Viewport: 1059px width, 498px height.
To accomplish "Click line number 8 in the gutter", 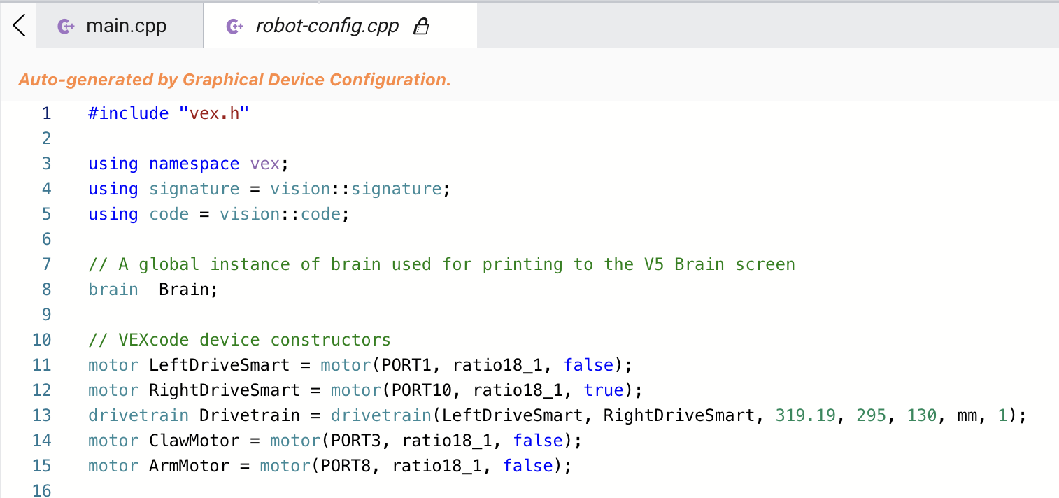I will coord(46,290).
